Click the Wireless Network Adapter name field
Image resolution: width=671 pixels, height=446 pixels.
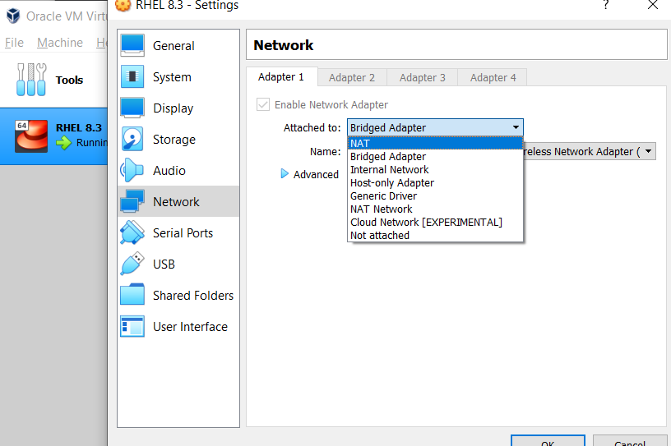[590, 151]
